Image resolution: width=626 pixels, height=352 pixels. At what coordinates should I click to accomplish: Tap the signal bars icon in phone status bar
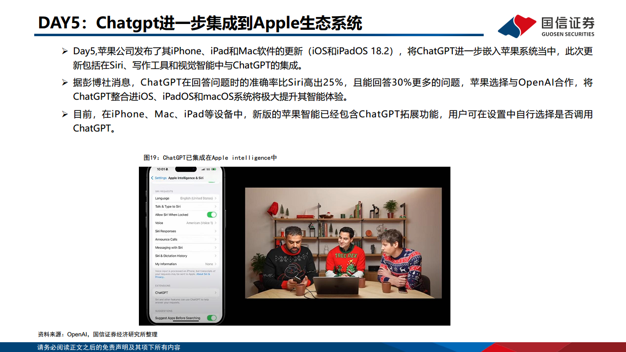click(203, 169)
